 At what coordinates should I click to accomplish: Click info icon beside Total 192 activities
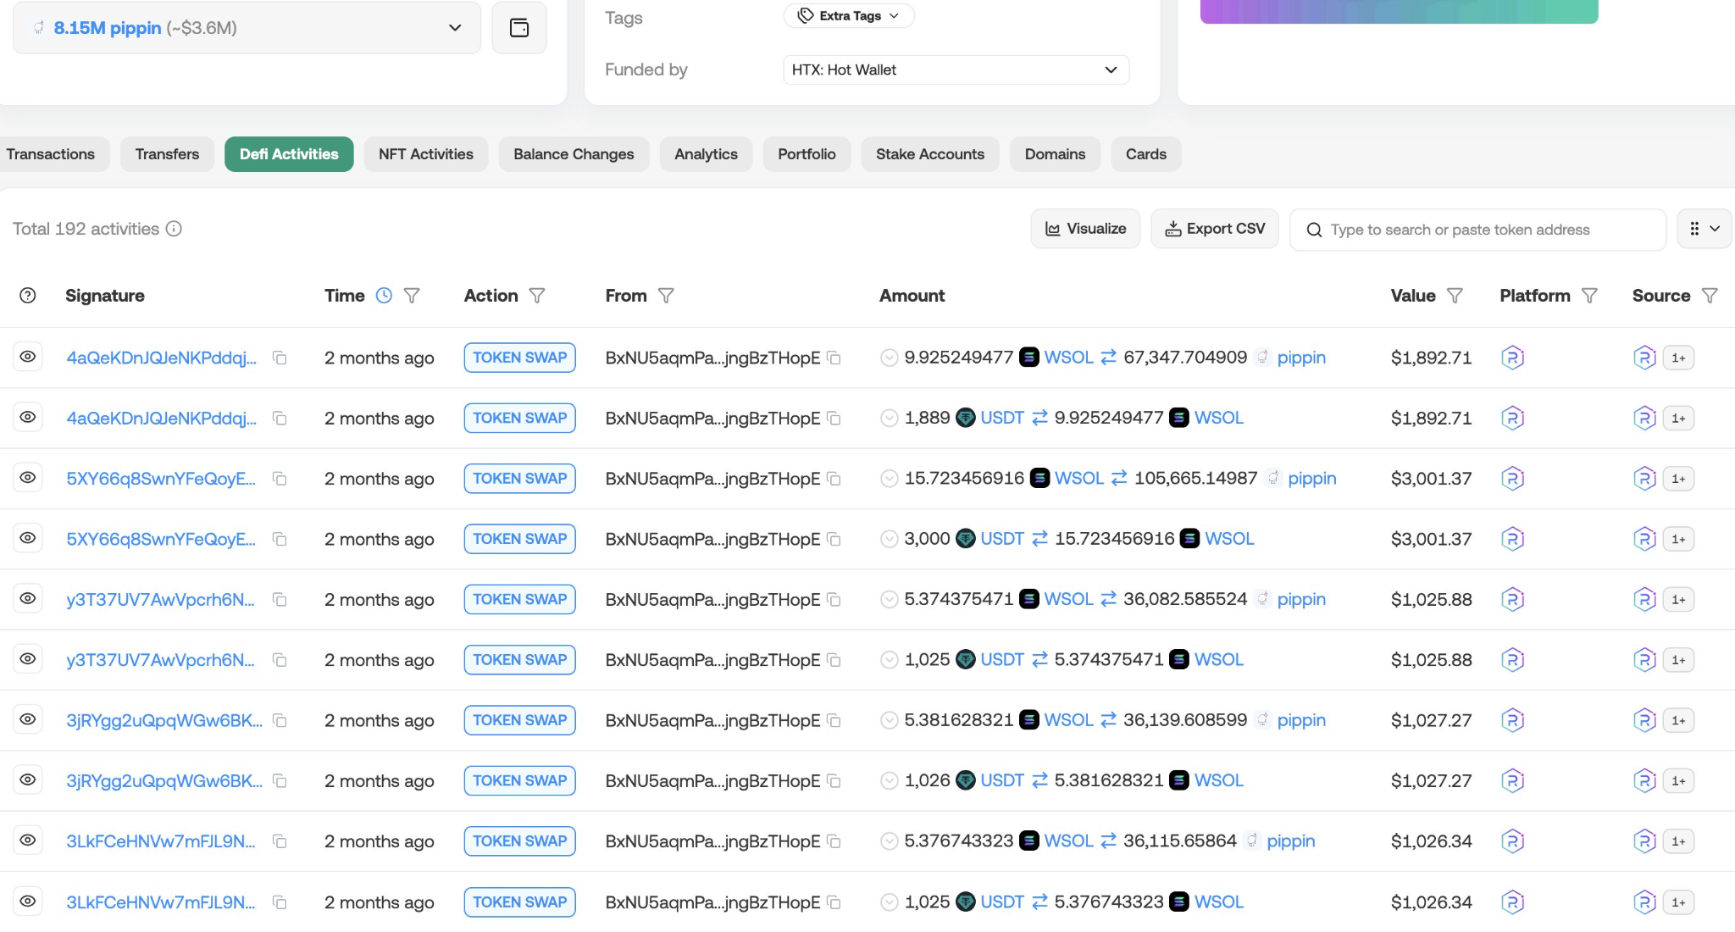(x=174, y=229)
